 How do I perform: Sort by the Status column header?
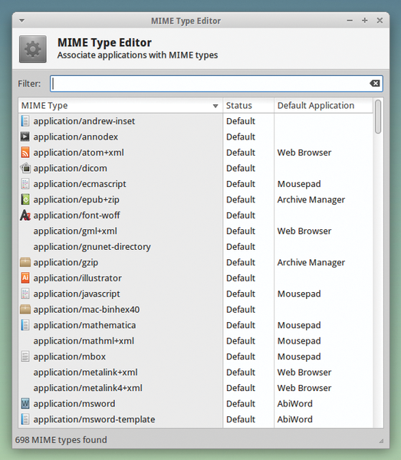pos(248,106)
